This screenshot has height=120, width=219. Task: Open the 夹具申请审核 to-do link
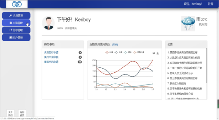(x=51, y=57)
